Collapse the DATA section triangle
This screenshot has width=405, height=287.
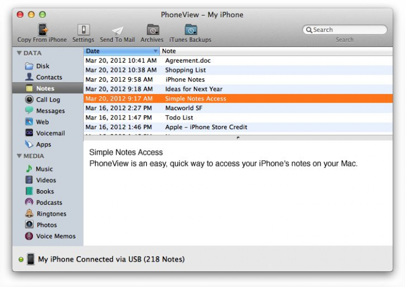coord(19,53)
